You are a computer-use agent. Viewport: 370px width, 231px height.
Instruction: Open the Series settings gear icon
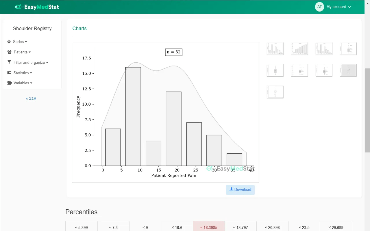(8, 42)
